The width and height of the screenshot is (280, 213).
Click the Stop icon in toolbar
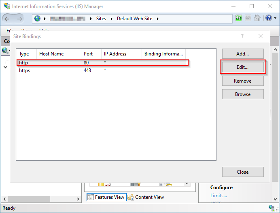(248, 18)
